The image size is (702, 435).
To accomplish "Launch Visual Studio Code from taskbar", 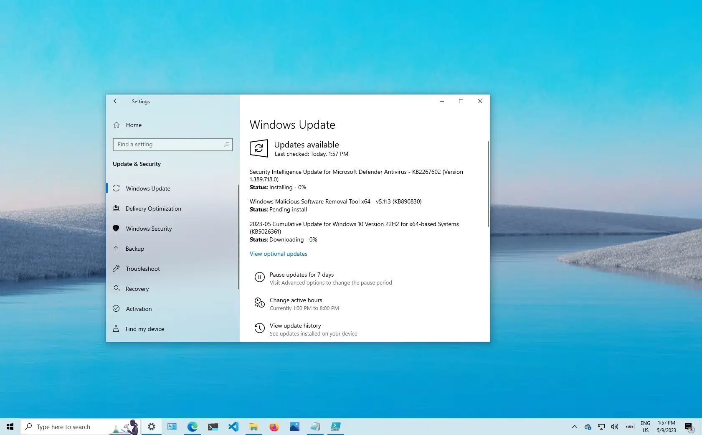I will pos(233,427).
